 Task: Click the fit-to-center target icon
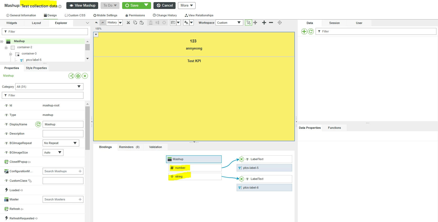[280, 23]
